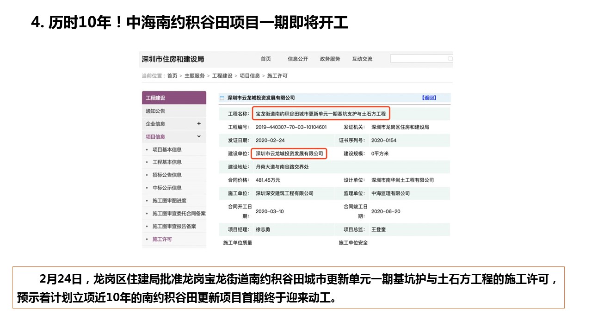Click project number 2019-440307-70-03-10104601

tap(291, 127)
